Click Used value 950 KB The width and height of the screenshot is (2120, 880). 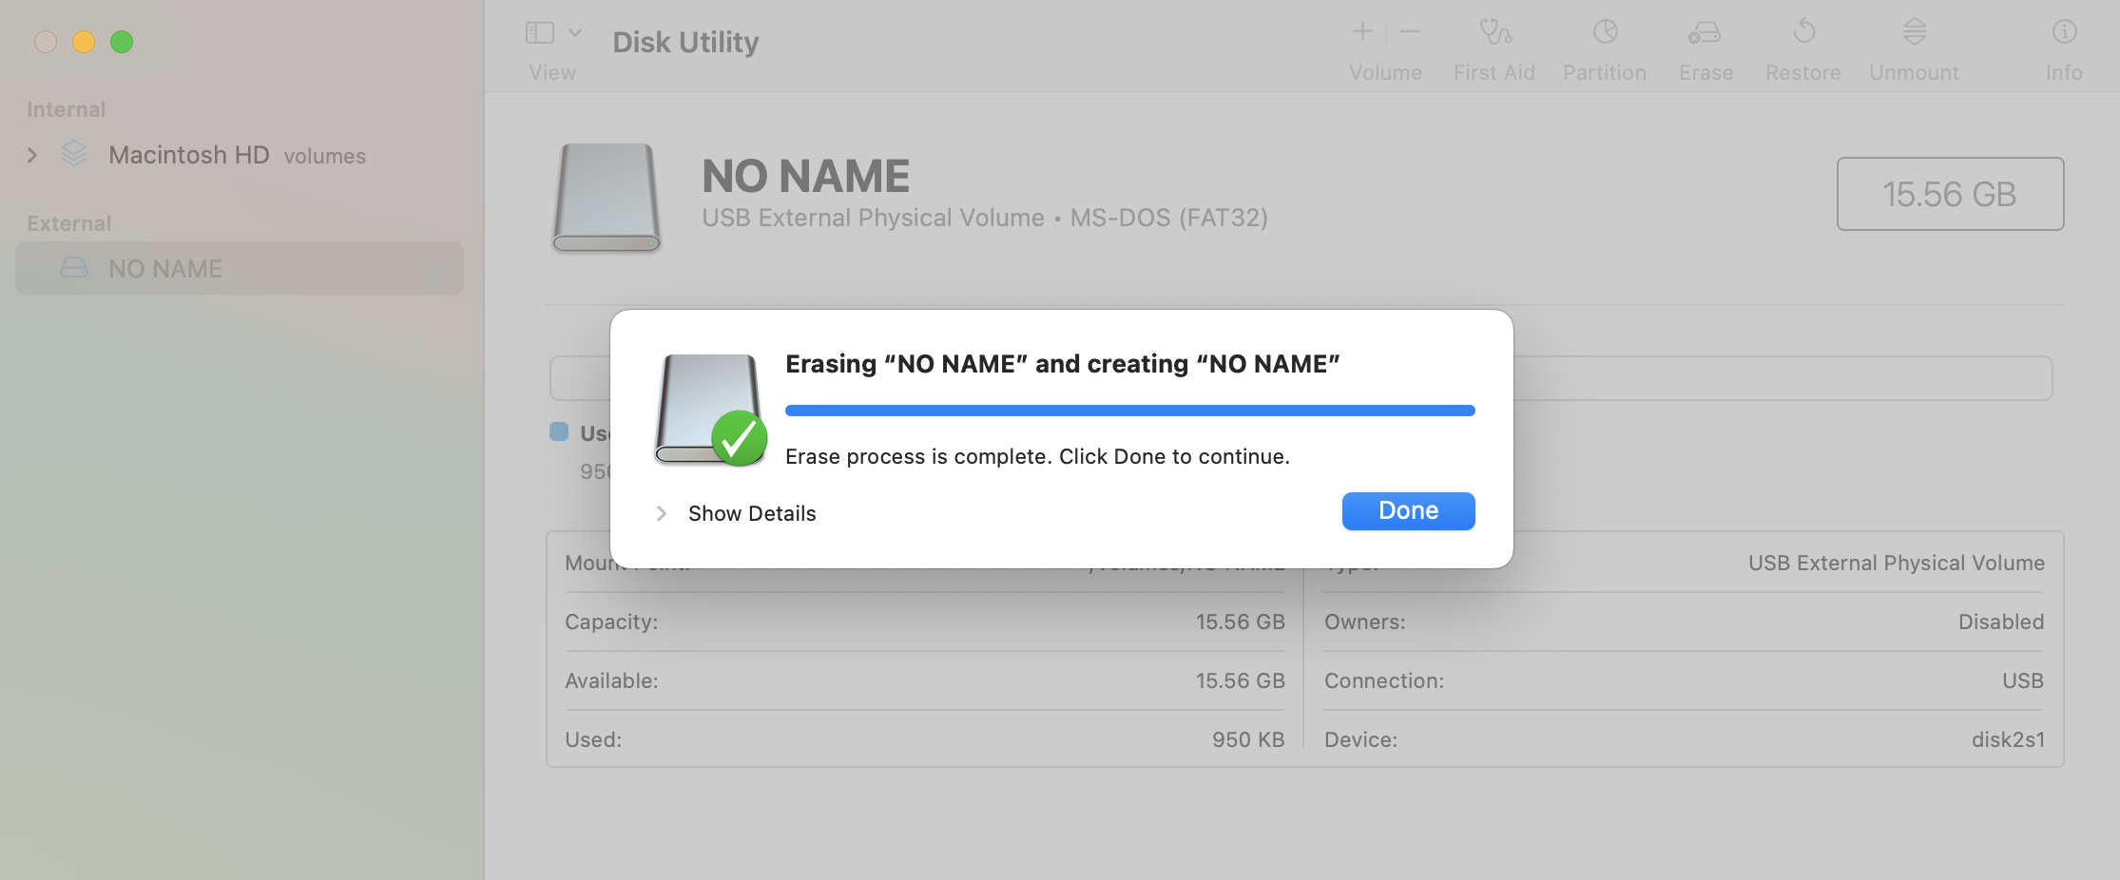click(1247, 739)
